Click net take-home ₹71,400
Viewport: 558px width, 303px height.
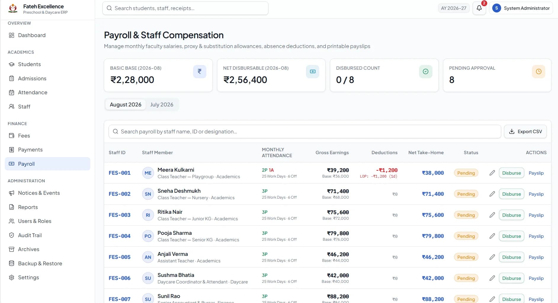[433, 194]
